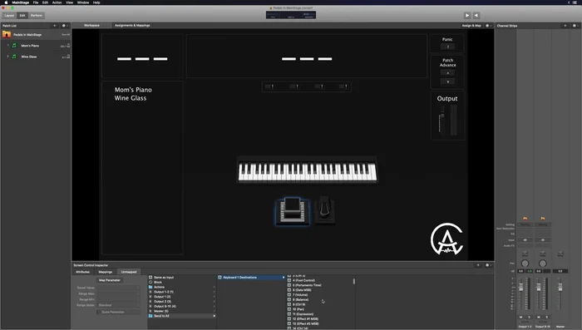
Task: Select Keyboard 1 Destinations entry
Action: [x=251, y=278]
